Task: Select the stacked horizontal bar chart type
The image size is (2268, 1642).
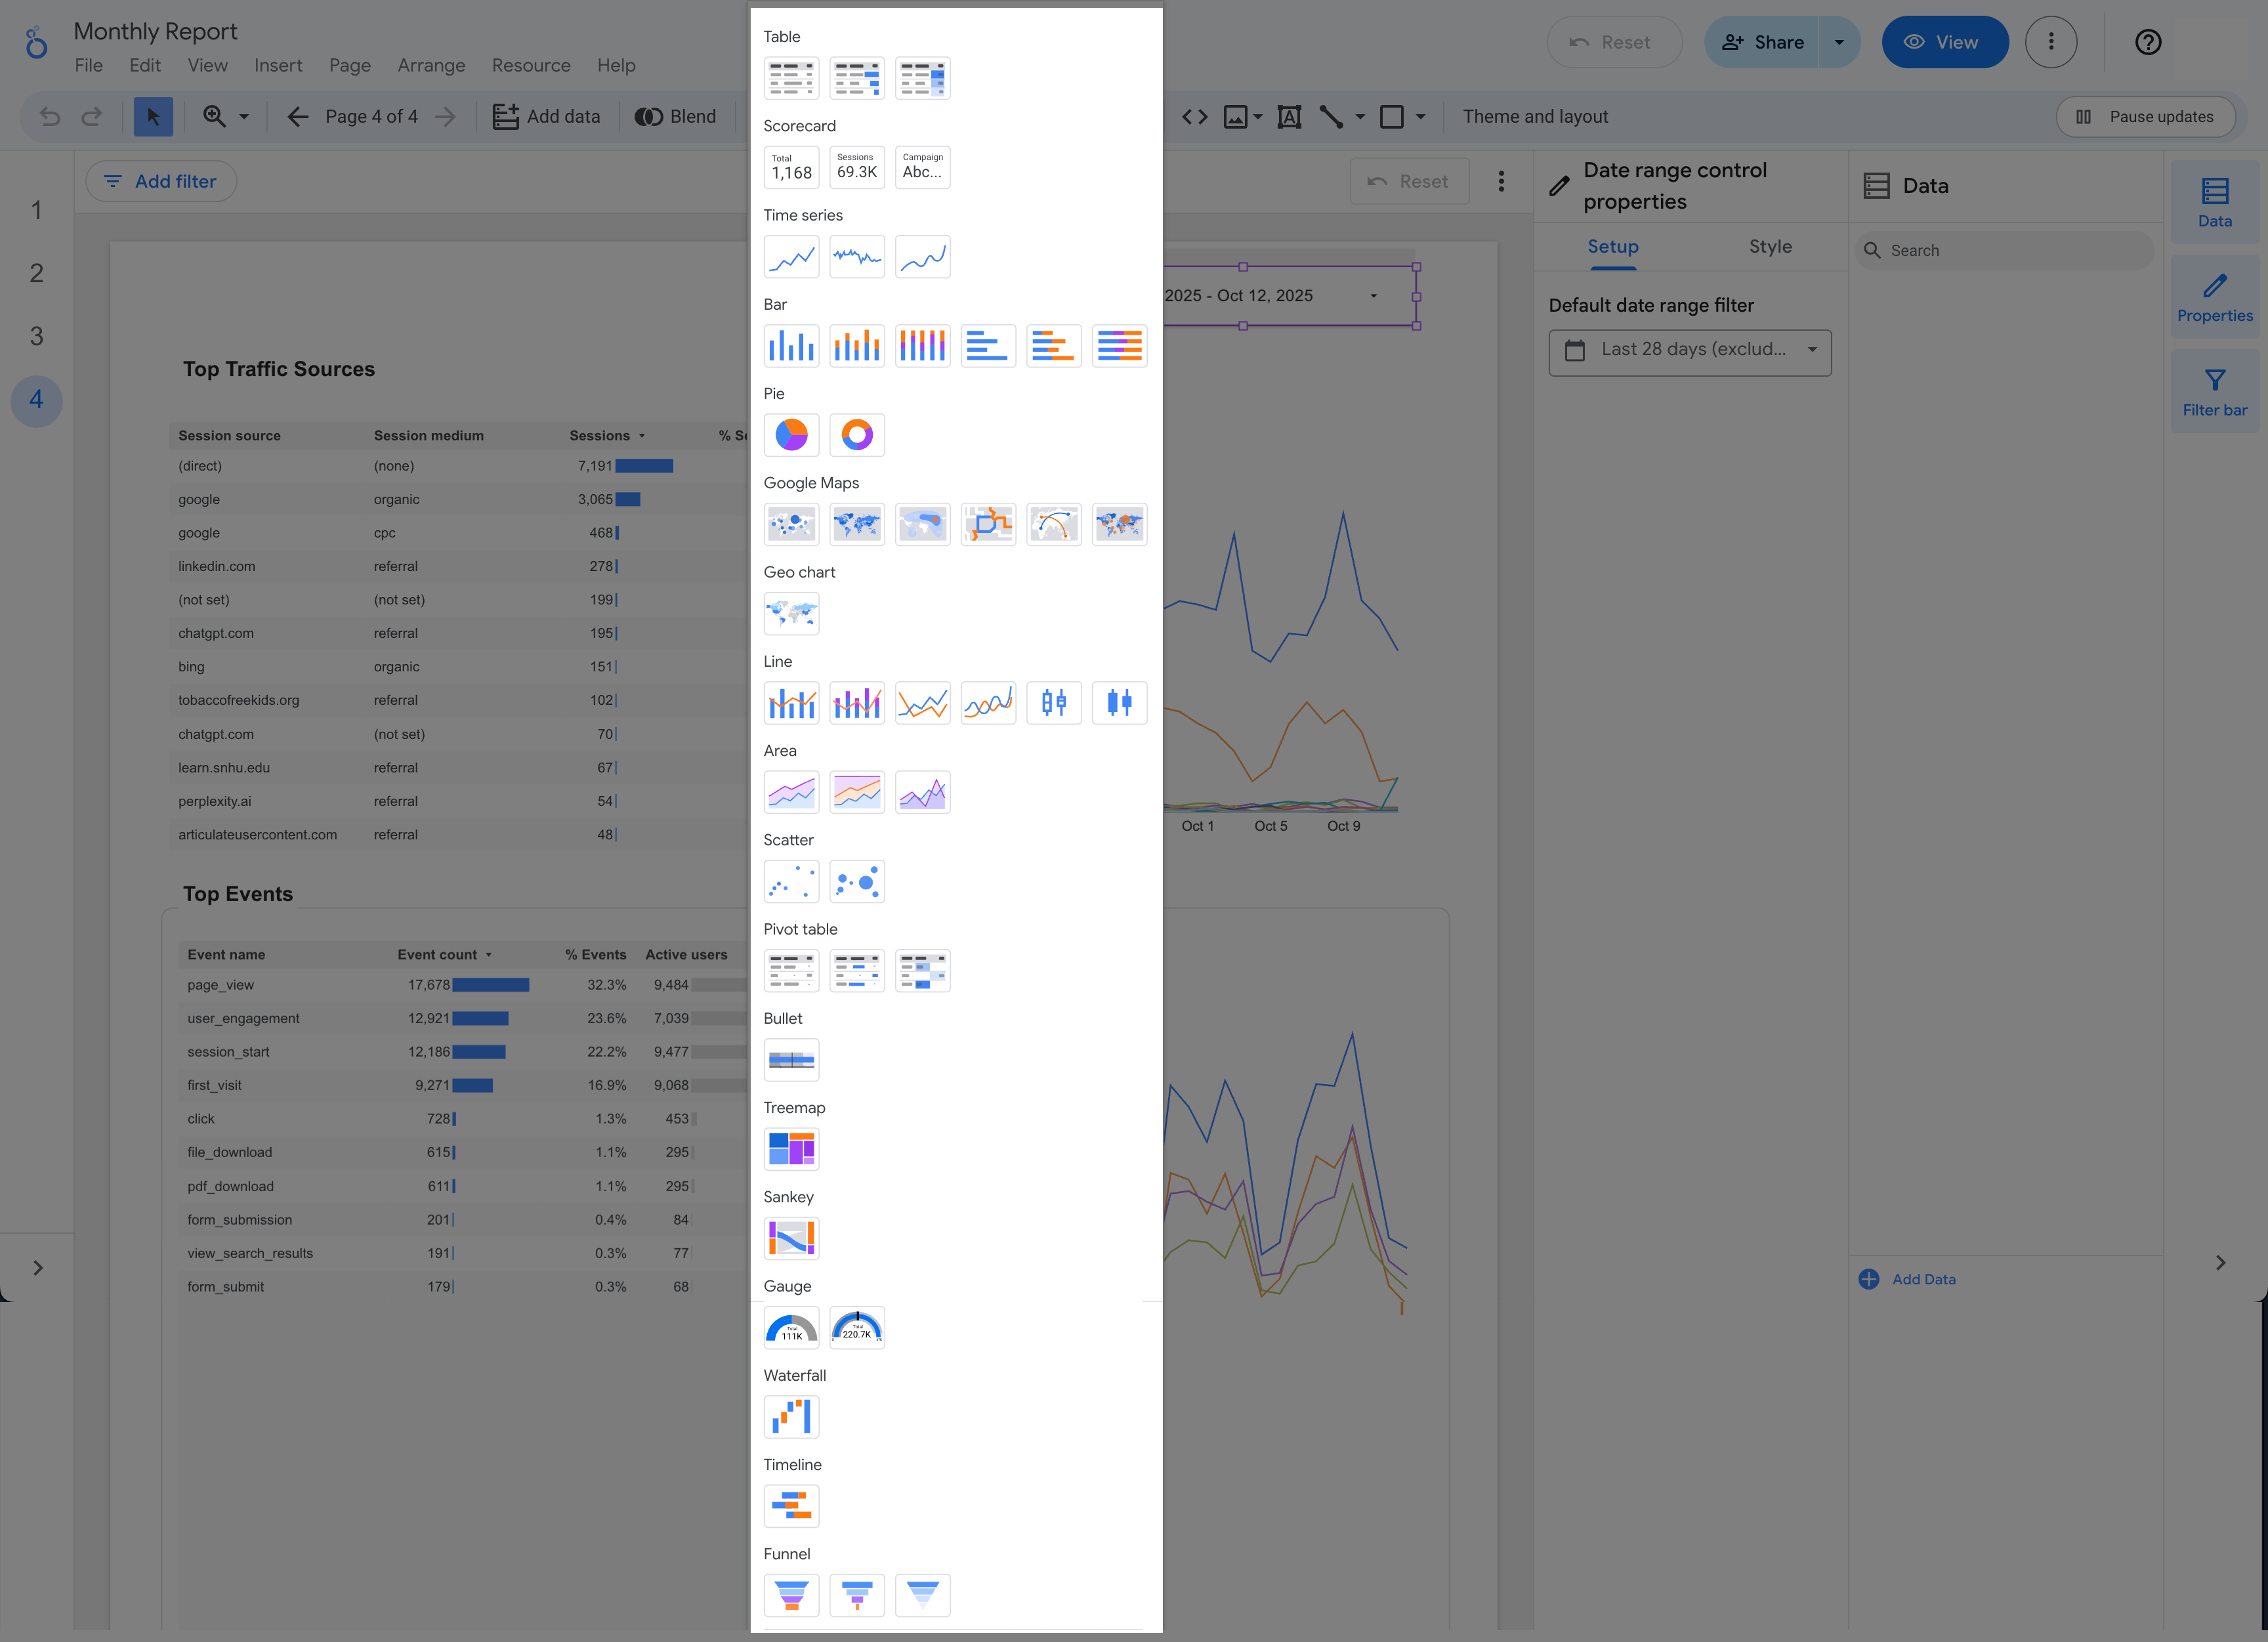Action: pos(1054,345)
